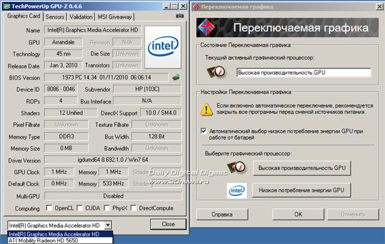Image resolution: width=385 pixels, height=244 pixels.
Task: Click the HP (103C) Subvendor value
Action: click(147, 89)
